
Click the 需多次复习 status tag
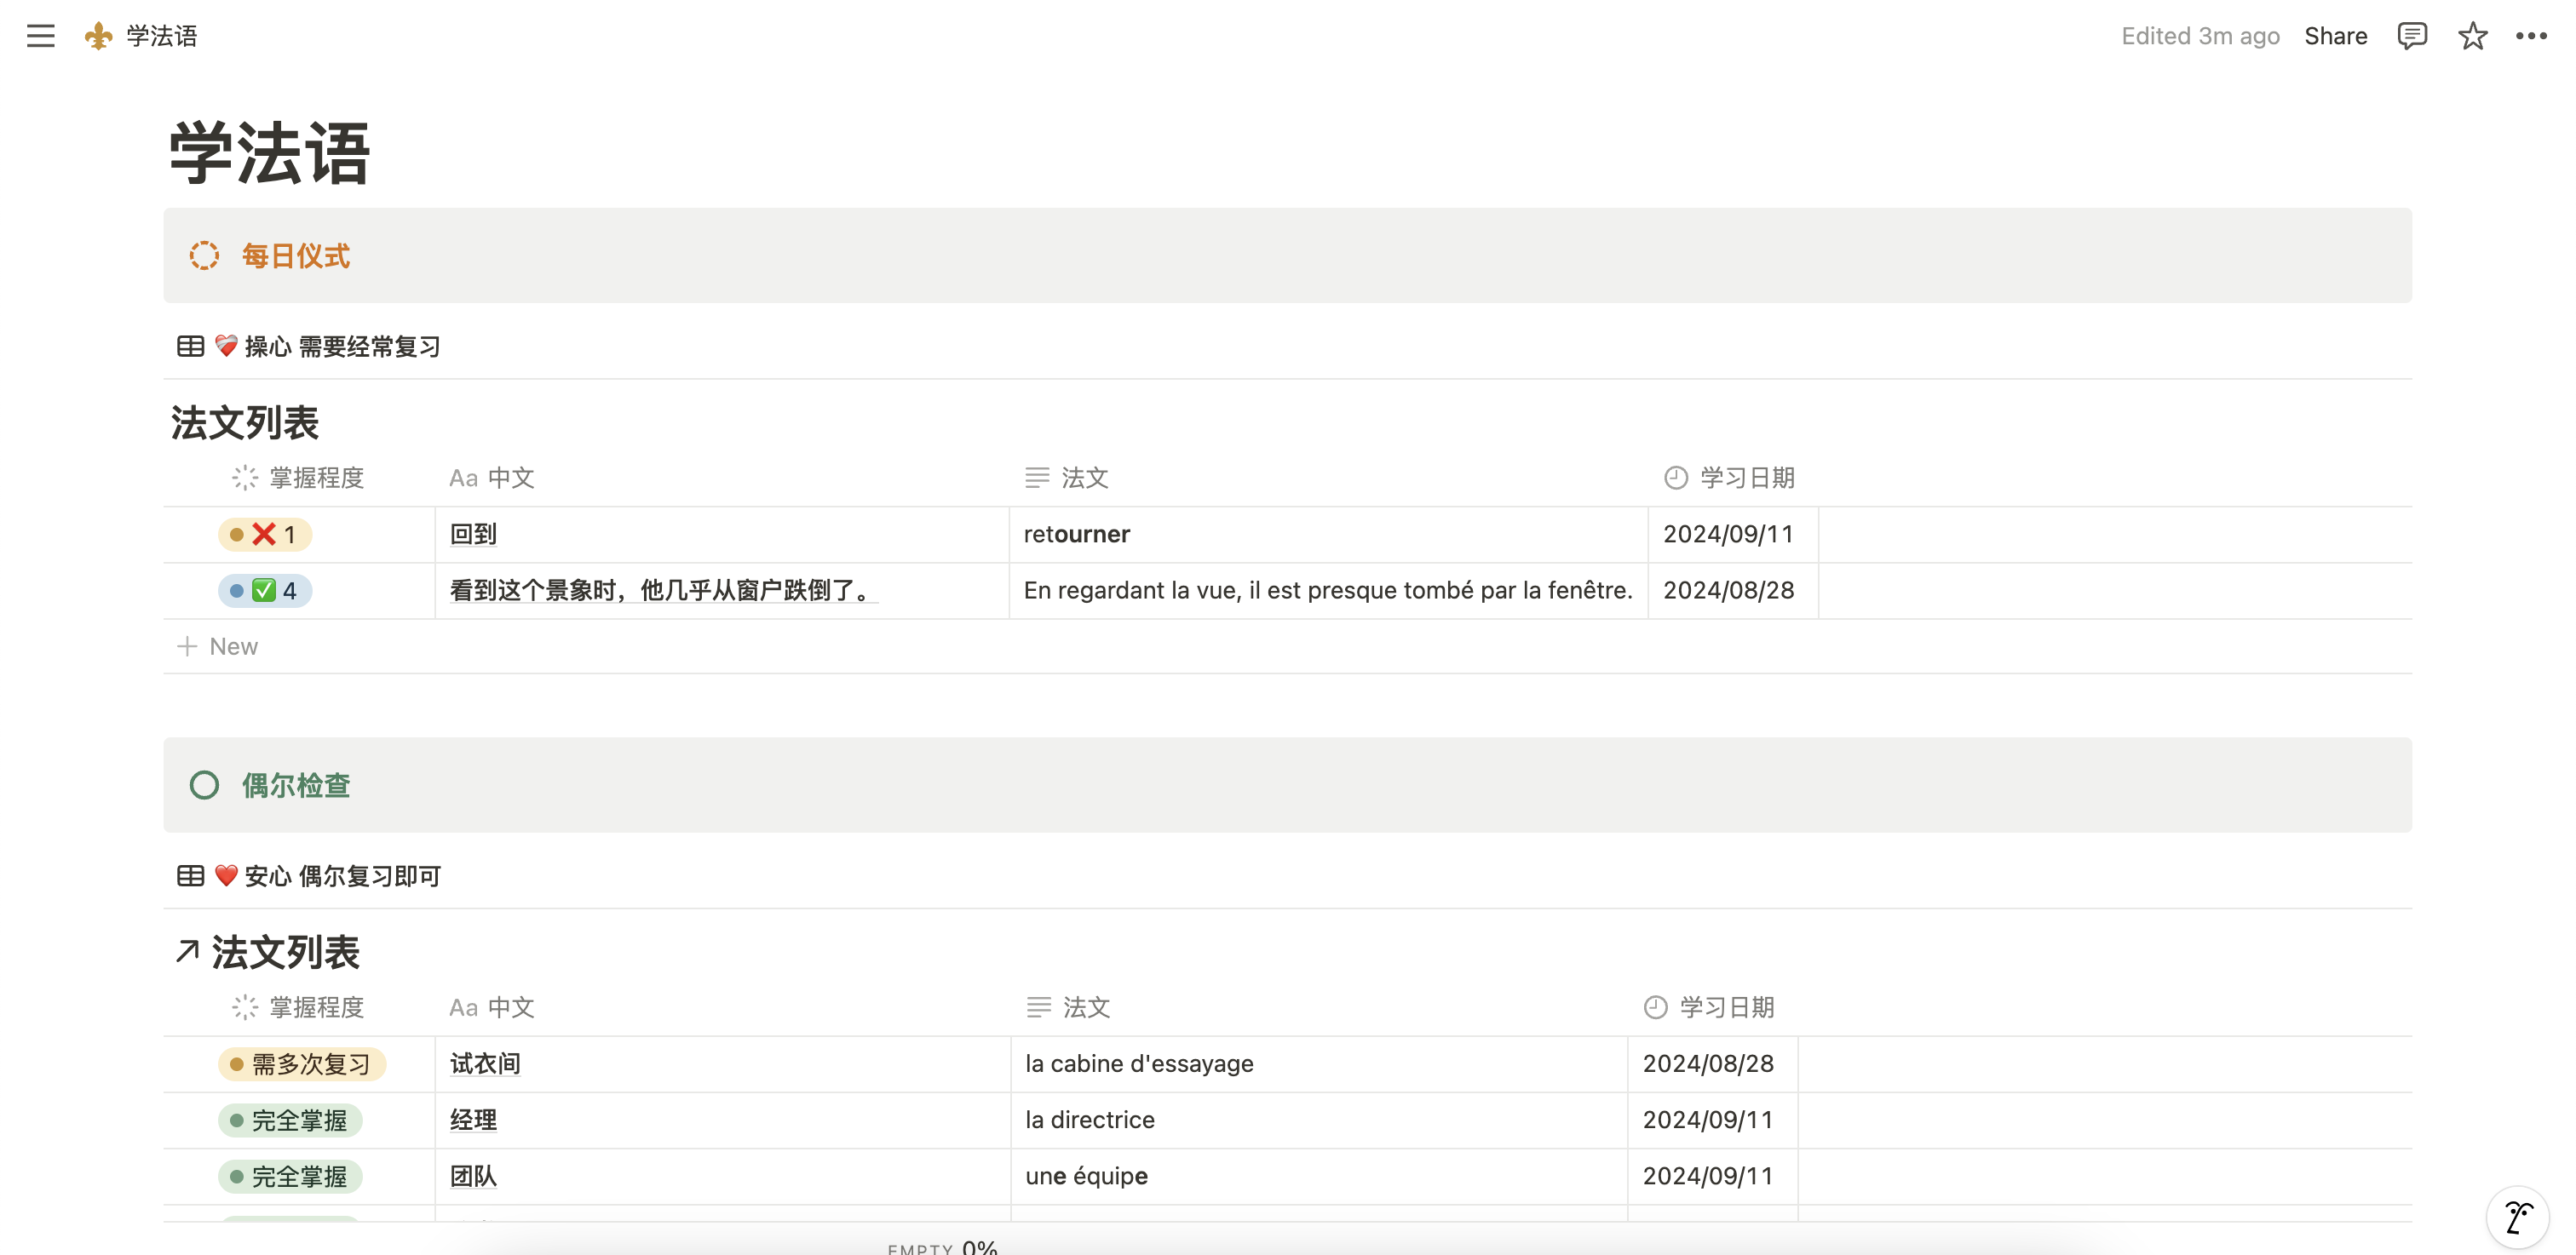302,1064
